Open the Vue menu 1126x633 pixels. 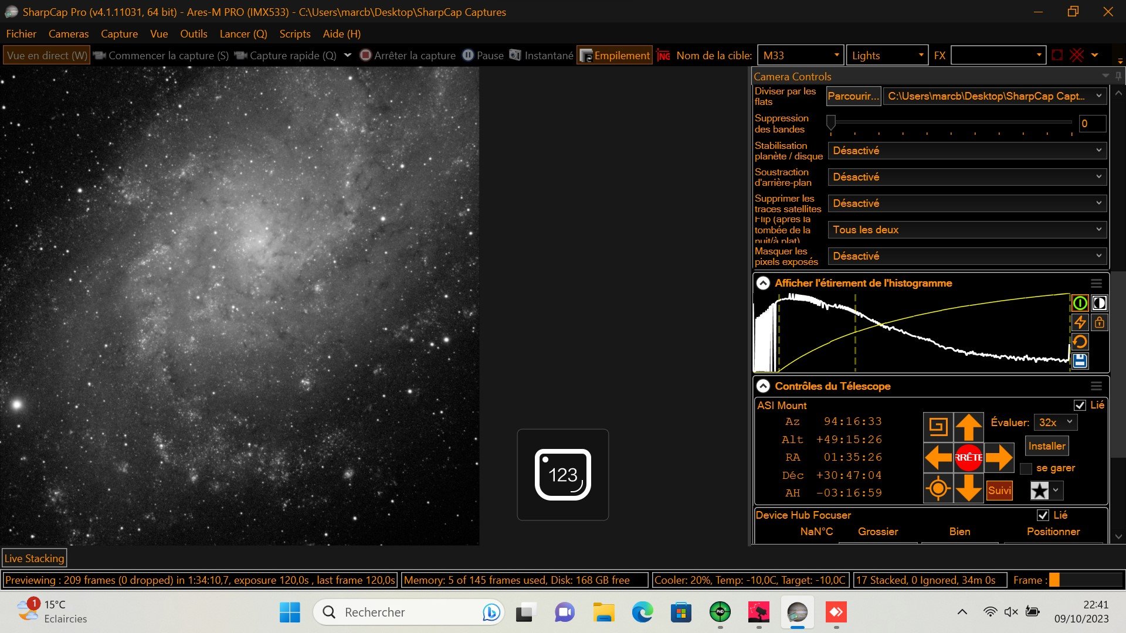[x=159, y=33]
